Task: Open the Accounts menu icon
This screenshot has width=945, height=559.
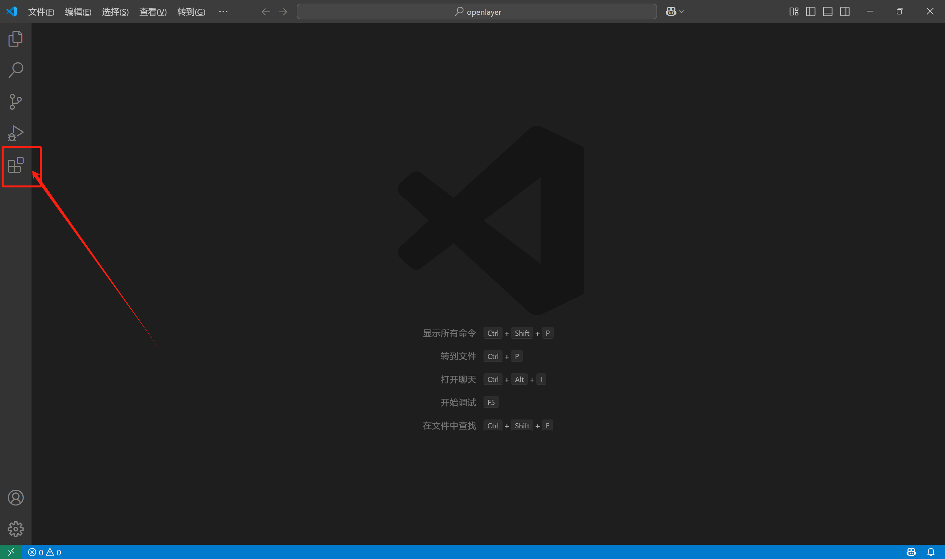Action: pos(15,498)
